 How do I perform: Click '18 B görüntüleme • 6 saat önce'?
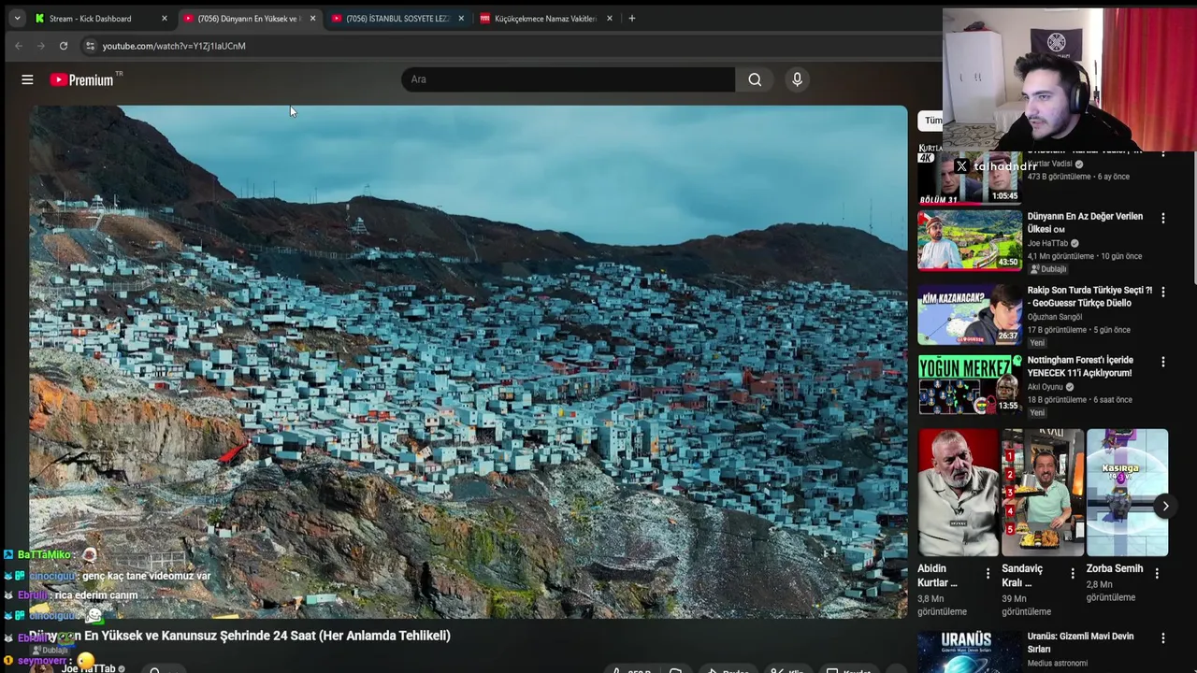pos(1080,400)
